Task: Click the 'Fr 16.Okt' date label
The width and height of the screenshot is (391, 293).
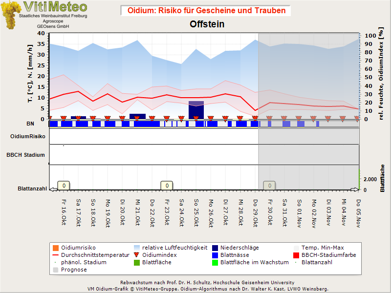Action: click(x=64, y=212)
